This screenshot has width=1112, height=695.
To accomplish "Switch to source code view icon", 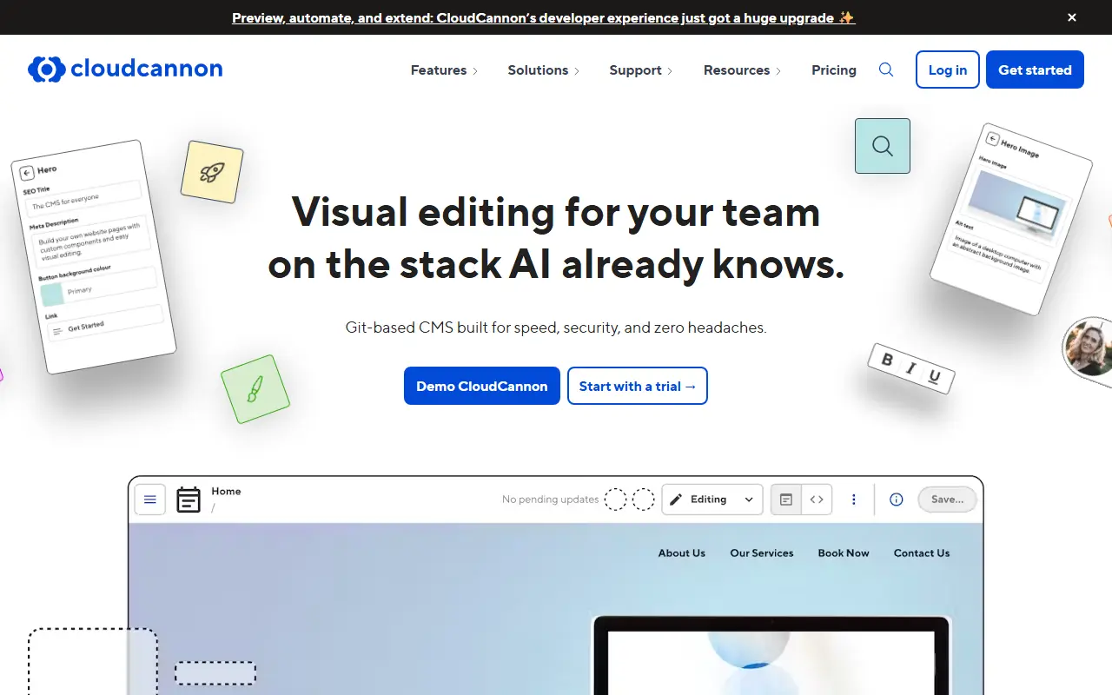I will [x=817, y=500].
